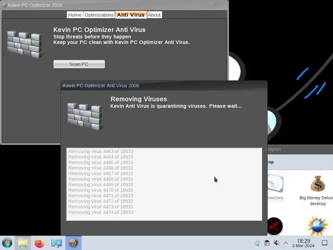Select line 'Removing virus 4463 of 18933'
The image size is (333, 250).
coord(101,151)
